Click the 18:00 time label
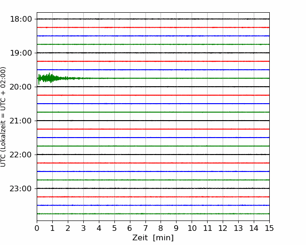The width and height of the screenshot is (306, 245). coord(21,19)
